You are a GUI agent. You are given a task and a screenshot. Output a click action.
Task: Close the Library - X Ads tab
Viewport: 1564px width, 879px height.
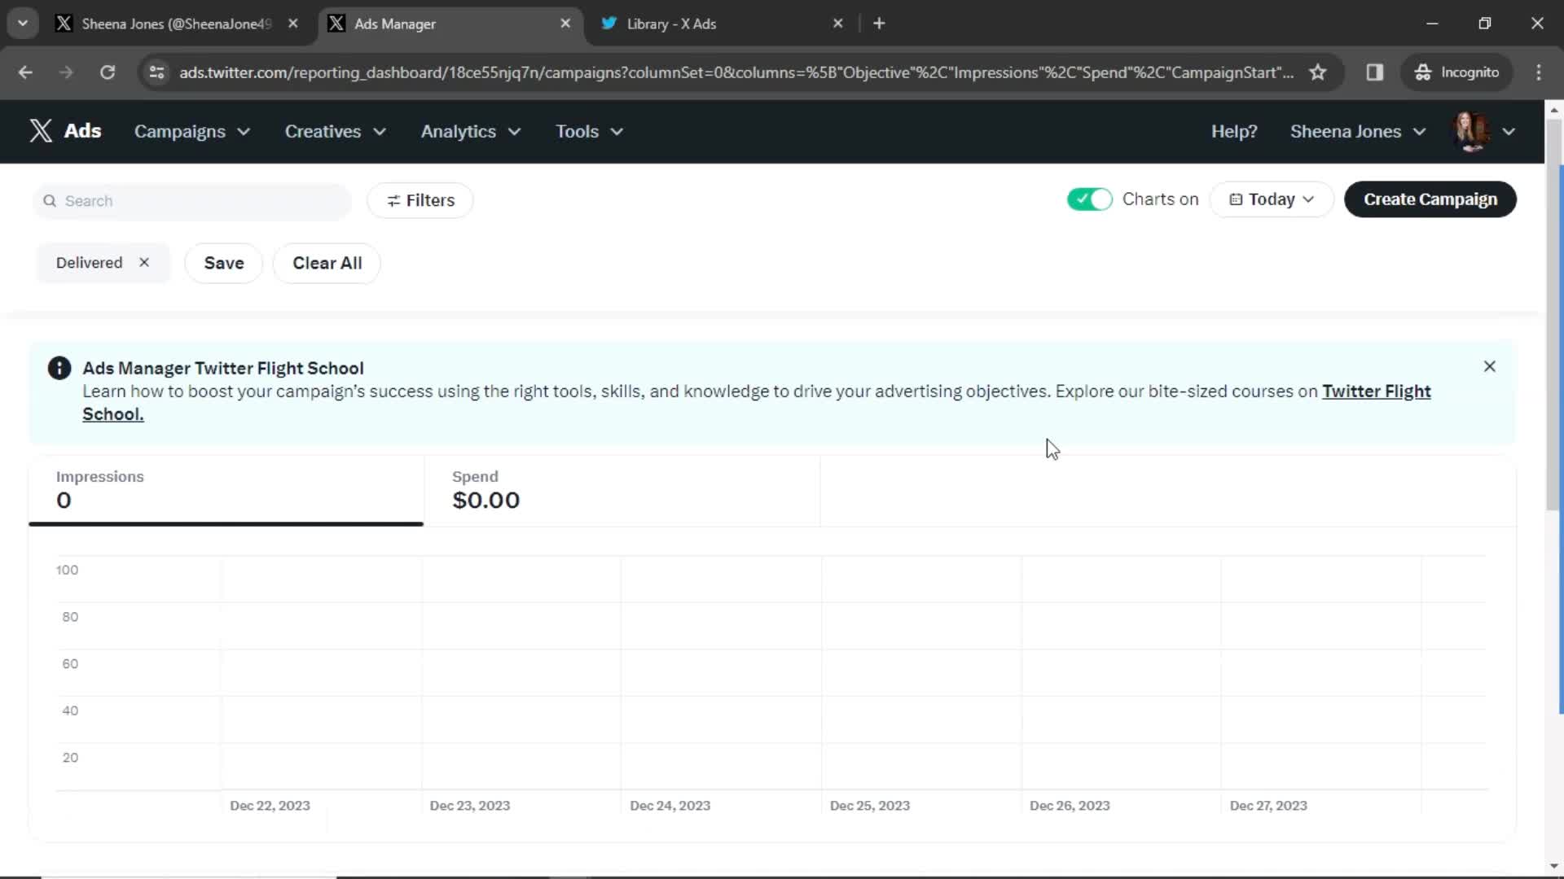pyautogui.click(x=837, y=24)
